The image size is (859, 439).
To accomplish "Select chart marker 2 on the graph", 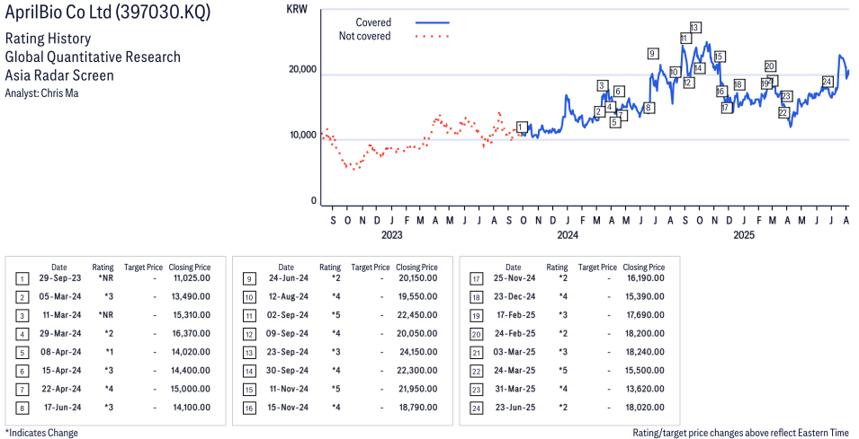I will click(599, 111).
